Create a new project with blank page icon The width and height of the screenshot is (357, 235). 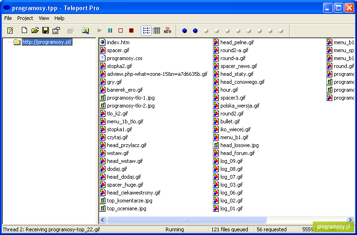[24, 30]
